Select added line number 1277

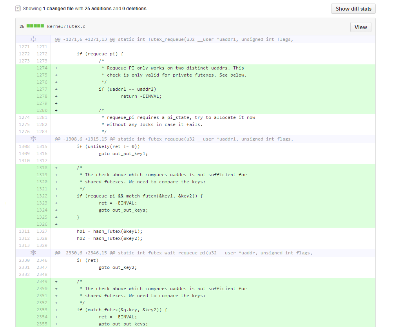[x=42, y=89]
